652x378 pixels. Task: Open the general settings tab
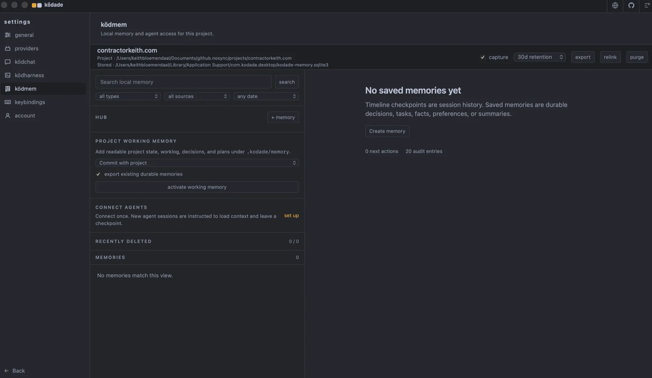pyautogui.click(x=43, y=35)
